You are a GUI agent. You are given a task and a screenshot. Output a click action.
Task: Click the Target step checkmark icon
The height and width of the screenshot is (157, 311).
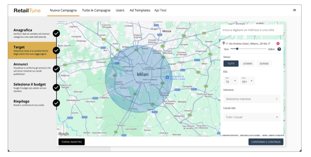tap(56, 51)
